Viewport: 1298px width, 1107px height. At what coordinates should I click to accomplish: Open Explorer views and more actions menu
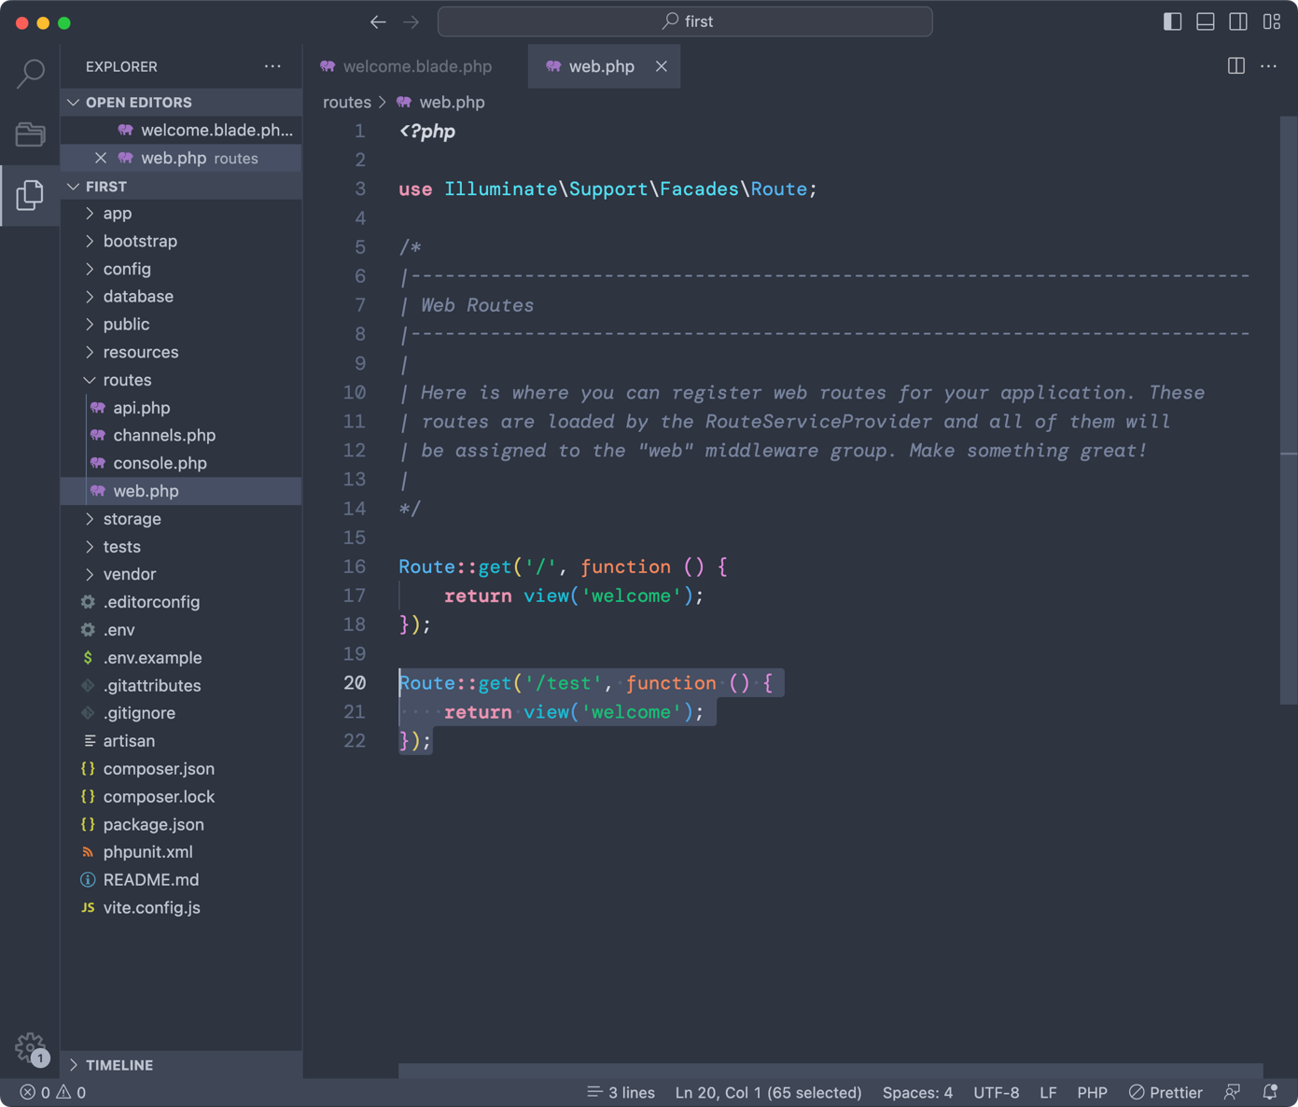272,66
